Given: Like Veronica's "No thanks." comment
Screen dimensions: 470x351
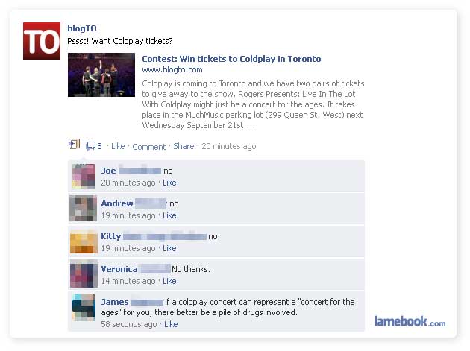Looking at the screenshot, I should [169, 281].
